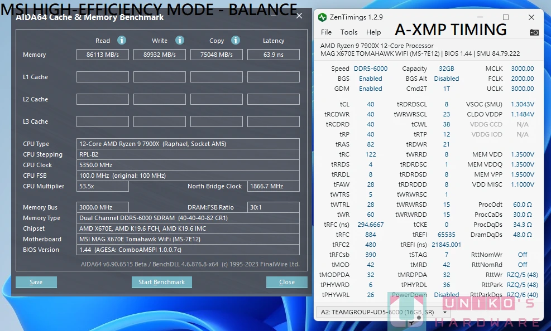This screenshot has height=331, width=551.
Task: Click the Memory Bus value 3000.0 MHz
Action: (x=103, y=207)
